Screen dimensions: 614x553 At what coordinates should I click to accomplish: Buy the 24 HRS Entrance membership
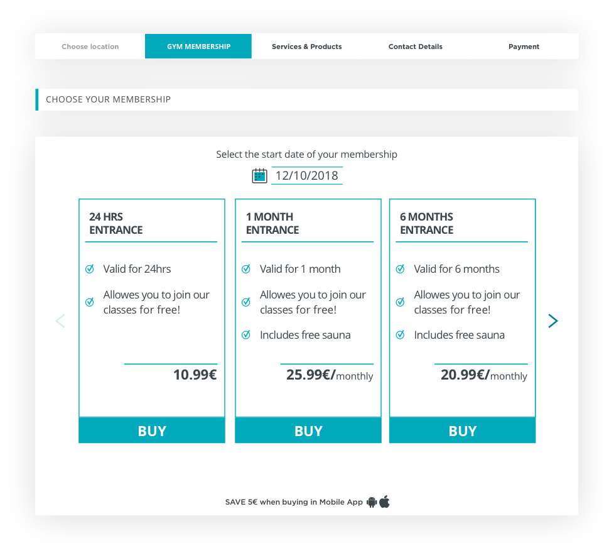[x=152, y=430]
